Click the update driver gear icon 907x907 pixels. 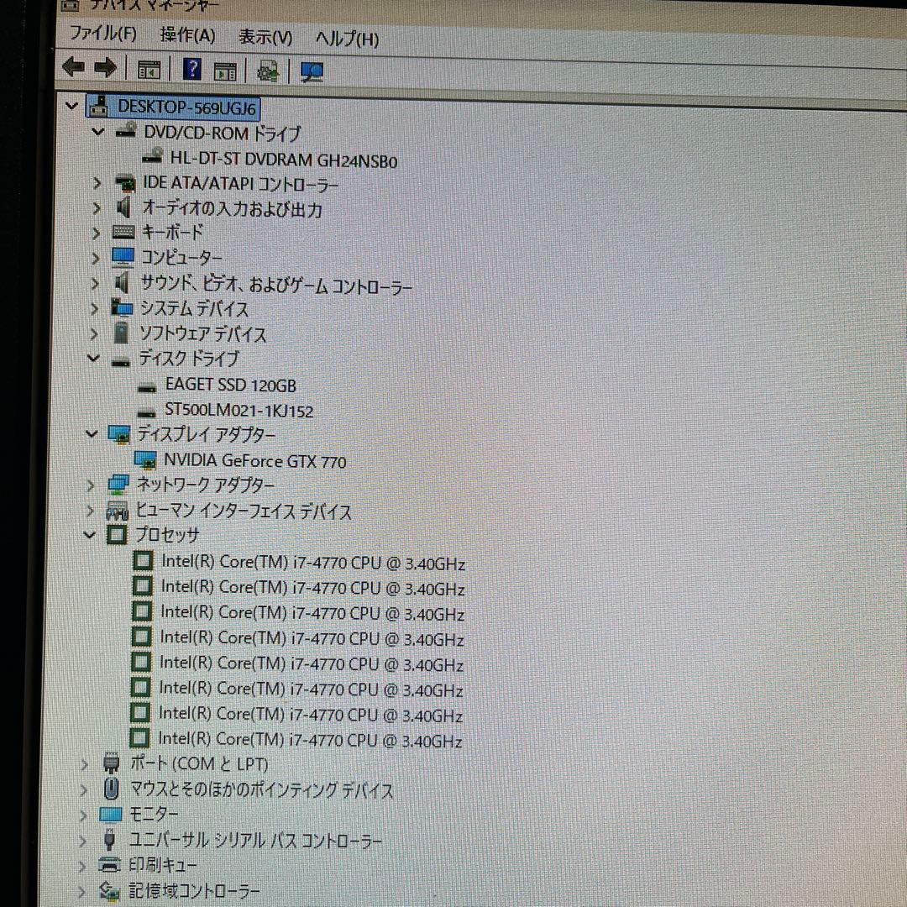269,70
